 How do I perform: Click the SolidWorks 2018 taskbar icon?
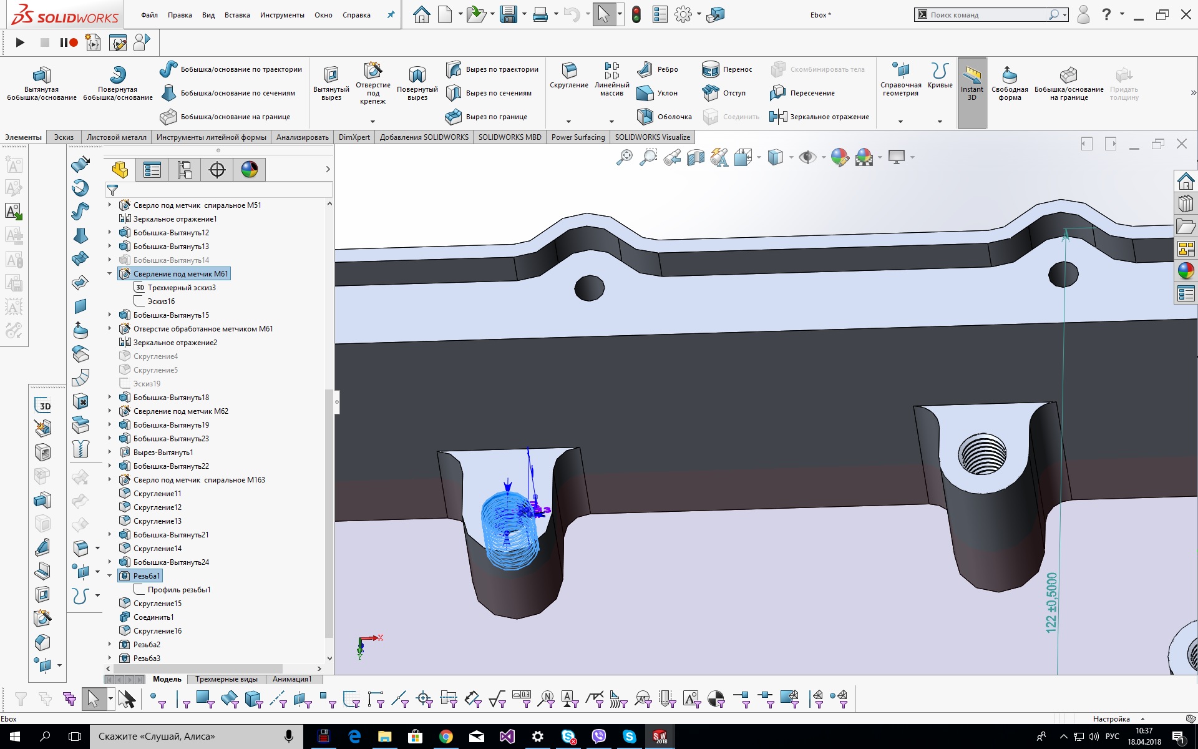coord(660,737)
